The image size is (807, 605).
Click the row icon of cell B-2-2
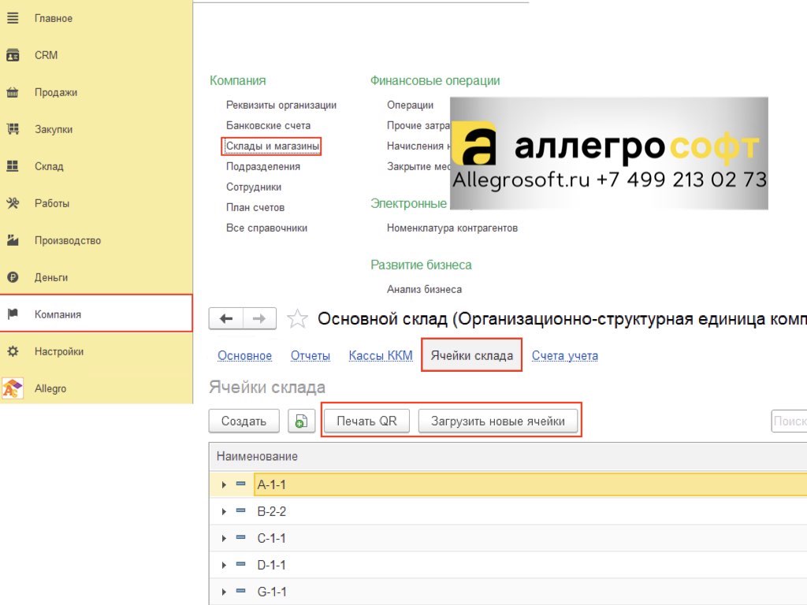[x=240, y=510]
